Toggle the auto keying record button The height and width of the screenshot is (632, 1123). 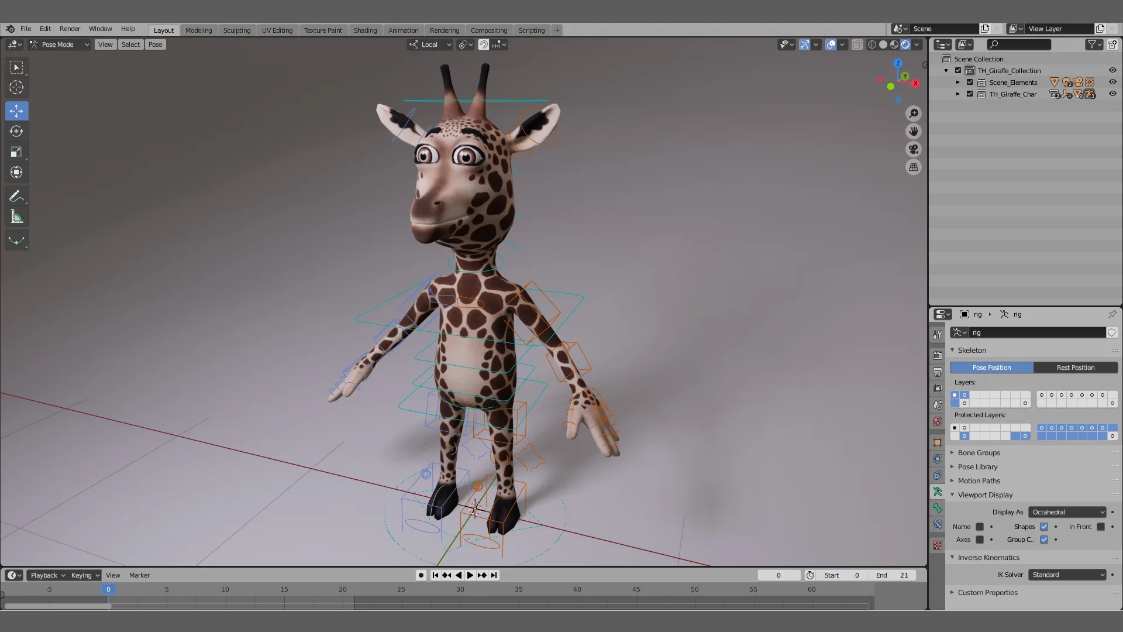421,575
